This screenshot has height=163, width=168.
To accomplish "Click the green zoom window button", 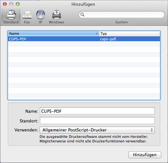I will pyautogui.click(x=18, y=4).
